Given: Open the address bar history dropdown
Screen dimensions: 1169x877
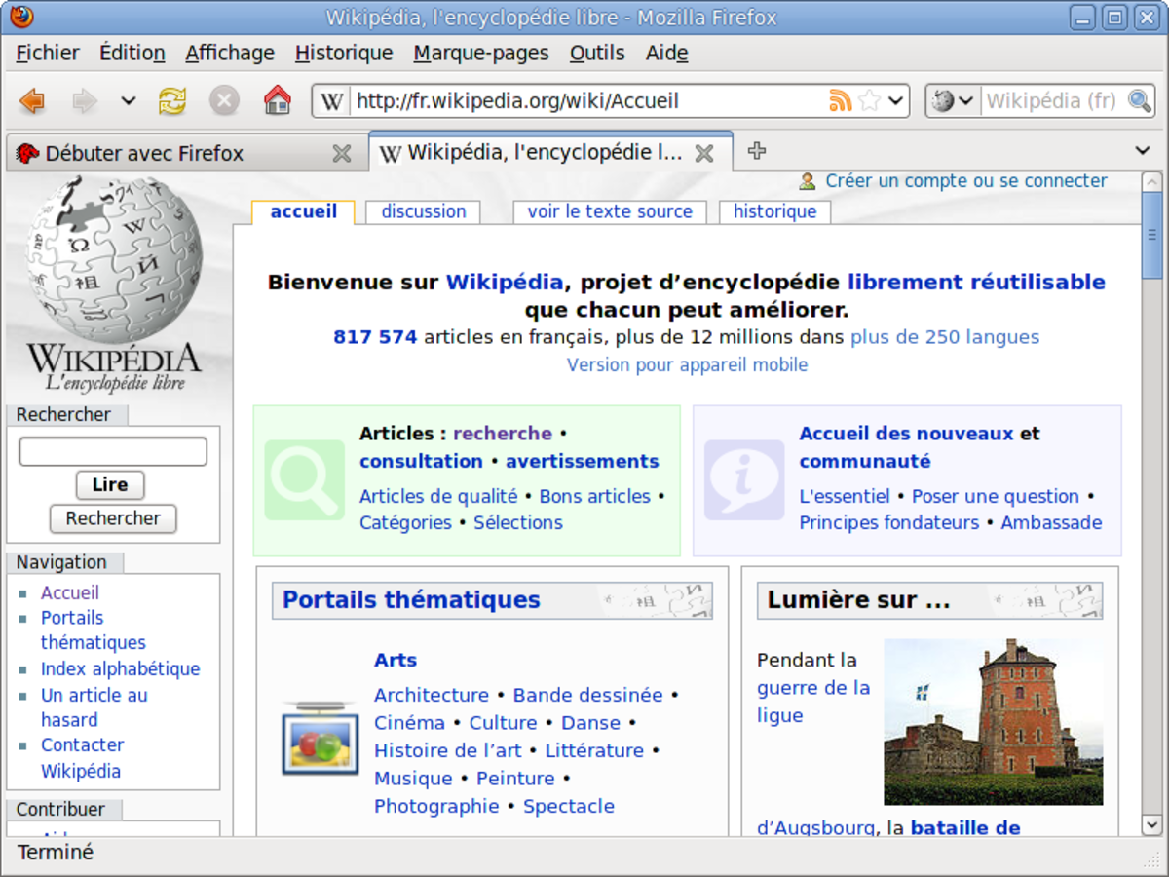Looking at the screenshot, I should [896, 100].
